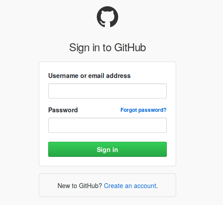Register by clicking Create an account

point(130,186)
